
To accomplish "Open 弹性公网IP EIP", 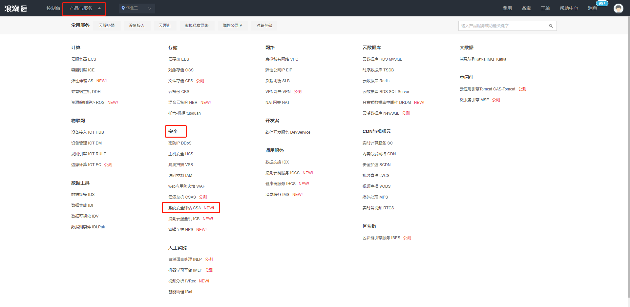I will pyautogui.click(x=279, y=70).
